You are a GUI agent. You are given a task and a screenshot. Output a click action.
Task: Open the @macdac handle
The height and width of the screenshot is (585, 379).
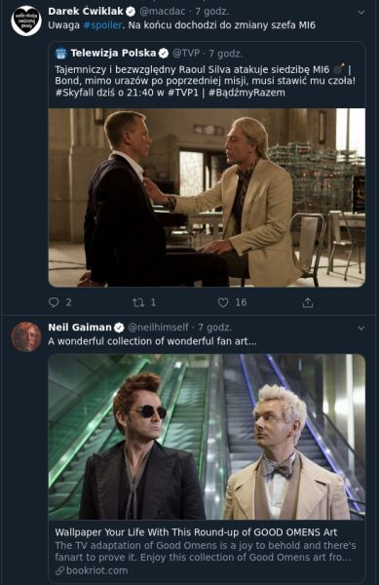[162, 12]
